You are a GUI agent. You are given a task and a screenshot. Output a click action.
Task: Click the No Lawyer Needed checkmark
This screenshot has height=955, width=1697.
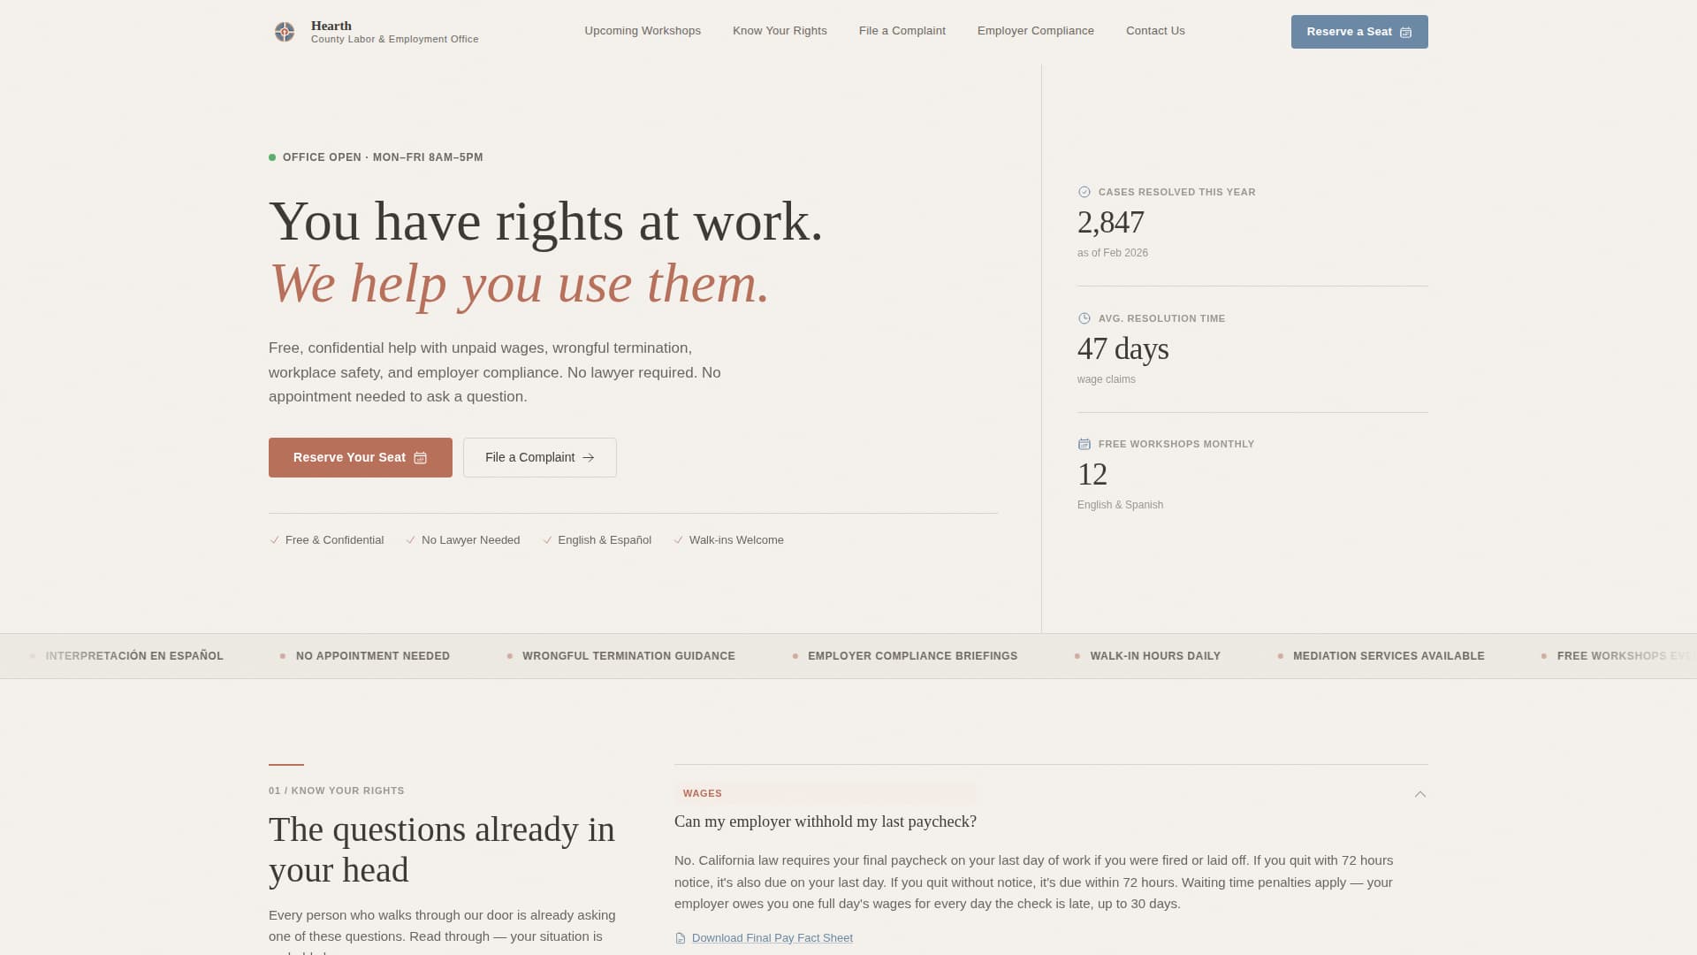410,540
